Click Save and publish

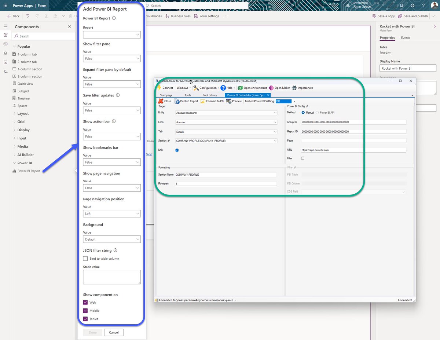[413, 16]
